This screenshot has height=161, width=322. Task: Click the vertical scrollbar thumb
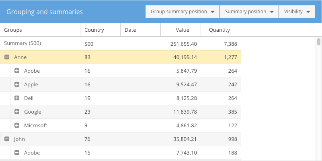click(x=319, y=42)
